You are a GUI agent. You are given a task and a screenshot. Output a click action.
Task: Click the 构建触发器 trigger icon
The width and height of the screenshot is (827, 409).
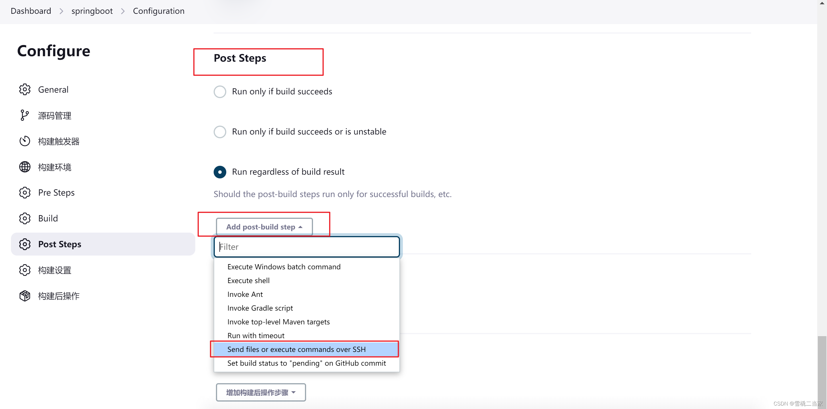[25, 141]
